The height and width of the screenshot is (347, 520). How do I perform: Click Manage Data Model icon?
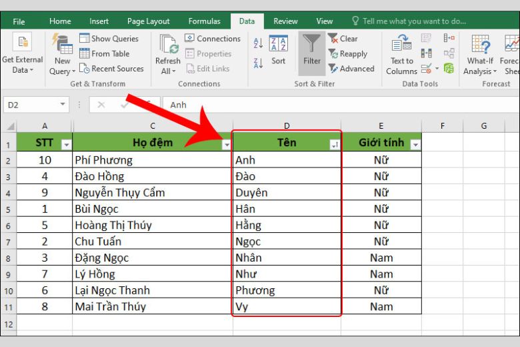click(449, 69)
